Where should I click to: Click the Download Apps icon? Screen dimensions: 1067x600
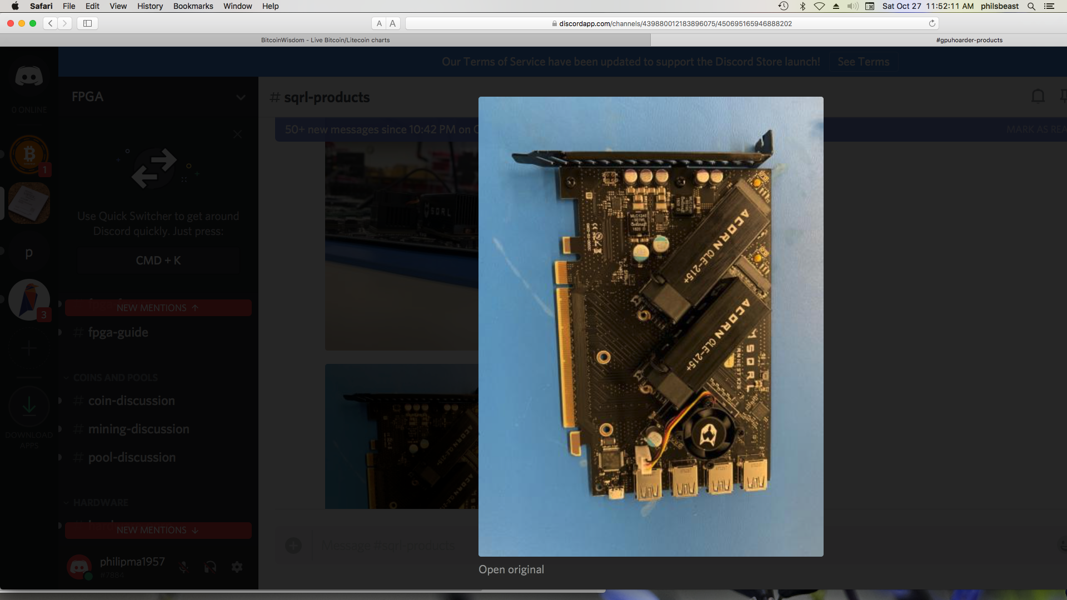click(29, 406)
